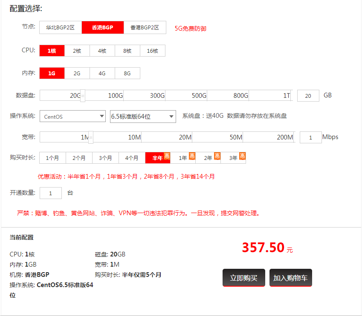
Task: Select 4核 CPU option
Action: (102, 51)
